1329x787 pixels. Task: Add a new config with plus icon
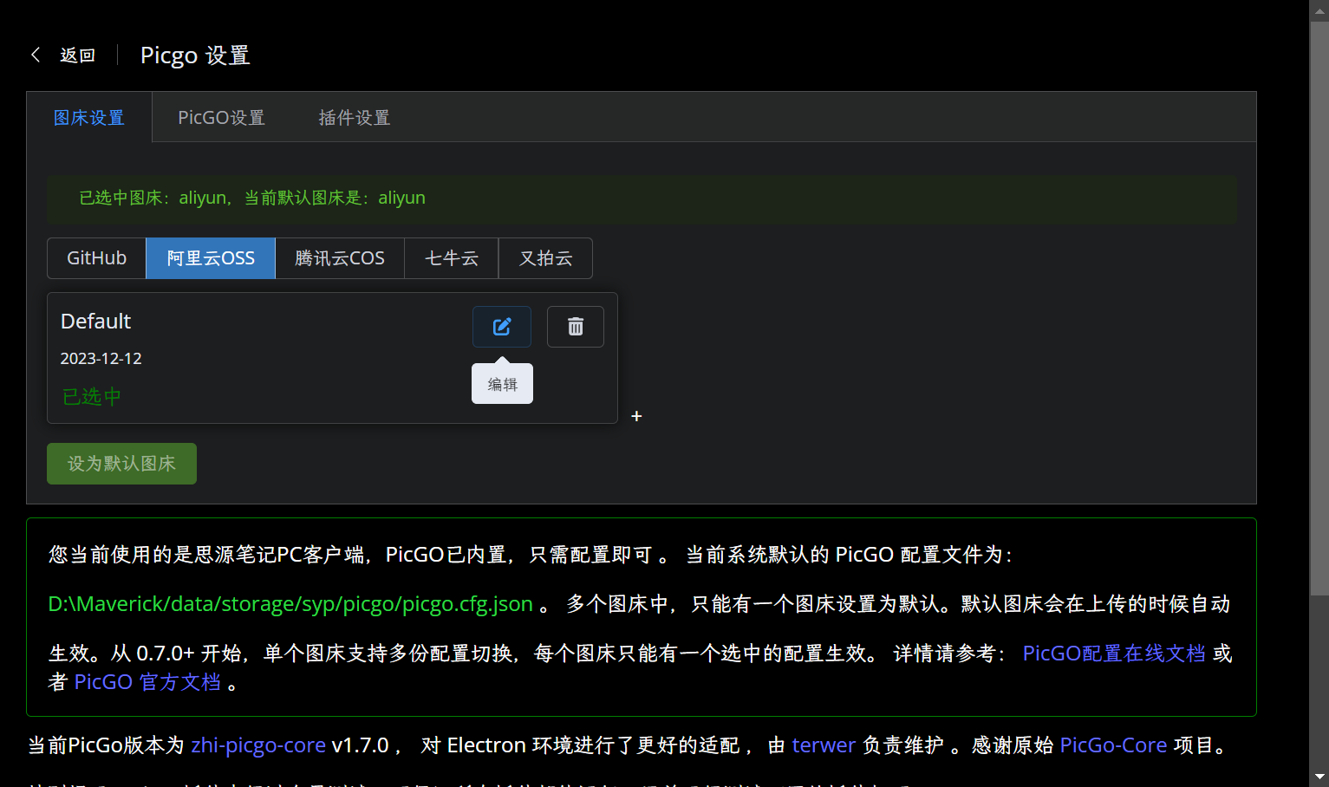click(x=636, y=416)
